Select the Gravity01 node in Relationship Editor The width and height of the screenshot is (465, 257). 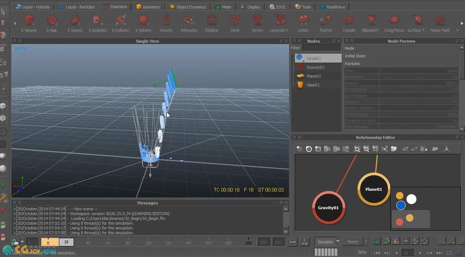[328, 207]
